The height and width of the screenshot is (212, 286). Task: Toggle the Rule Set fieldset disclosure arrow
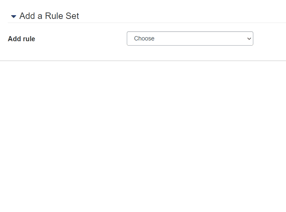[13, 16]
